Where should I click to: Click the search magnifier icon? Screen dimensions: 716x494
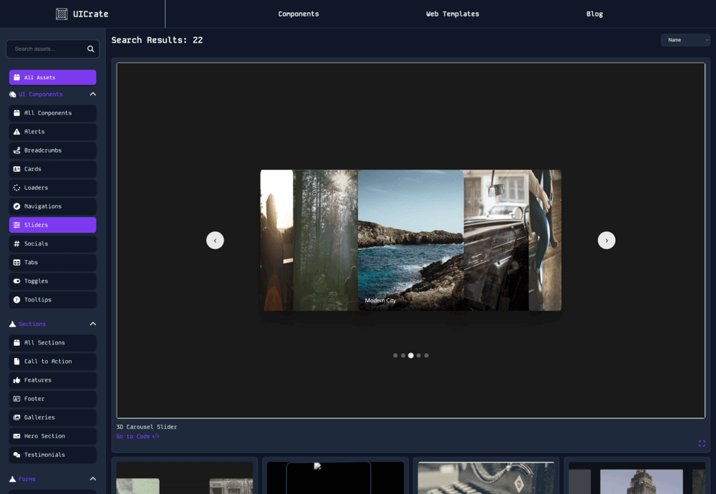[x=90, y=49]
